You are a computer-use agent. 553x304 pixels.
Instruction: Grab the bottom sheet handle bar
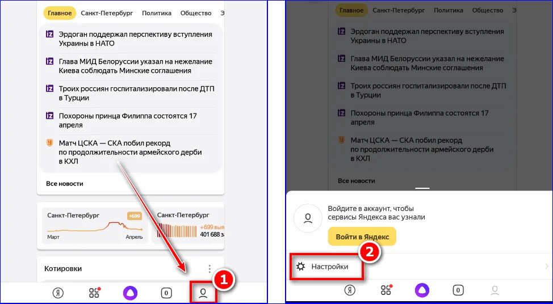(422, 188)
